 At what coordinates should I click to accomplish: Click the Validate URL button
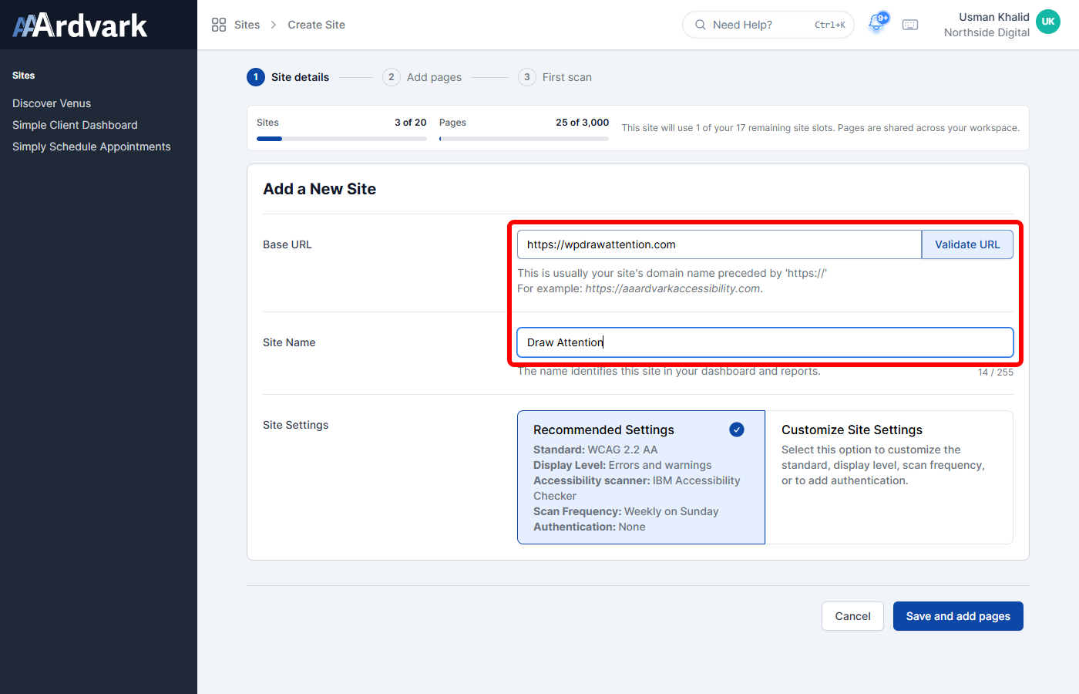click(x=967, y=244)
